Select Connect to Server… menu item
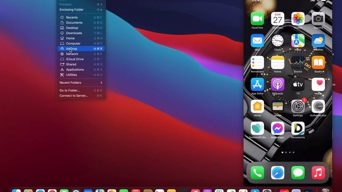Screen dimensions: 342x192 click(81, 96)
